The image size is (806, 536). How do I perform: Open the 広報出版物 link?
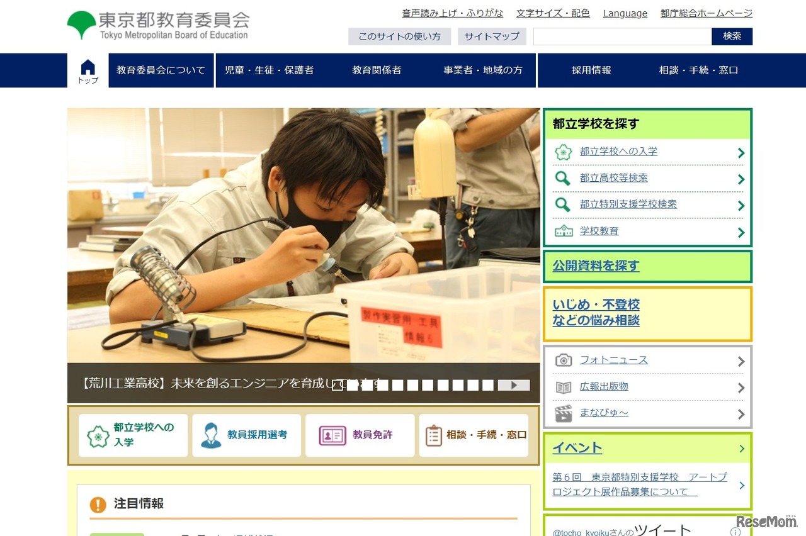point(604,386)
